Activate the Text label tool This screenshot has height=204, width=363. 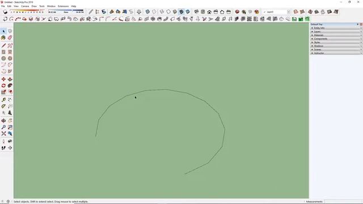pyautogui.click(x=10, y=107)
